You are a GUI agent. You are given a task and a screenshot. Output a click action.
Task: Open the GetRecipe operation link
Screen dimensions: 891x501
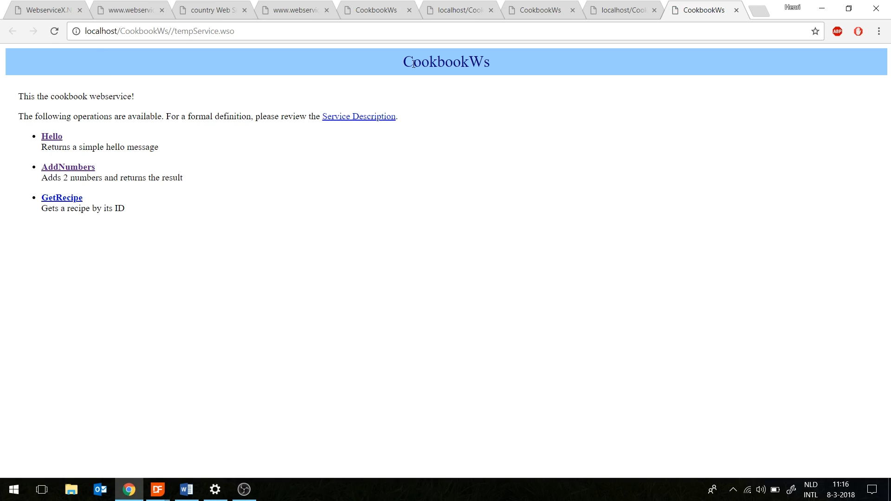click(62, 198)
